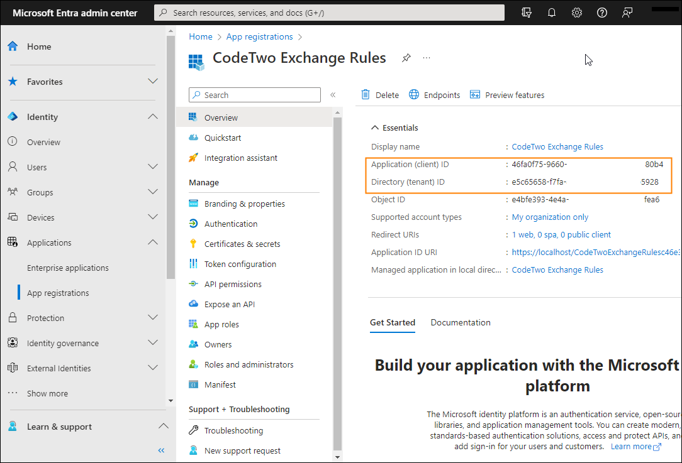Expand the Devices menu
682x463 pixels.
point(153,217)
